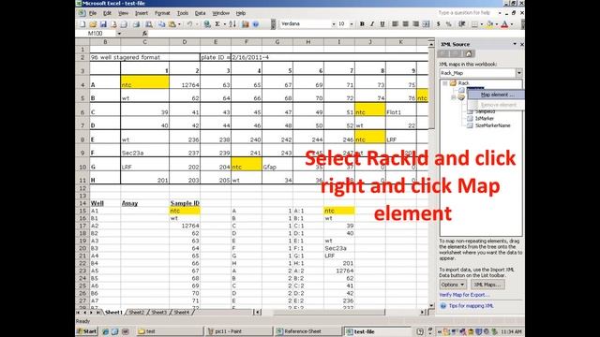
Task: Switch to pic11 - Paint taskbar button
Action: coord(239,331)
